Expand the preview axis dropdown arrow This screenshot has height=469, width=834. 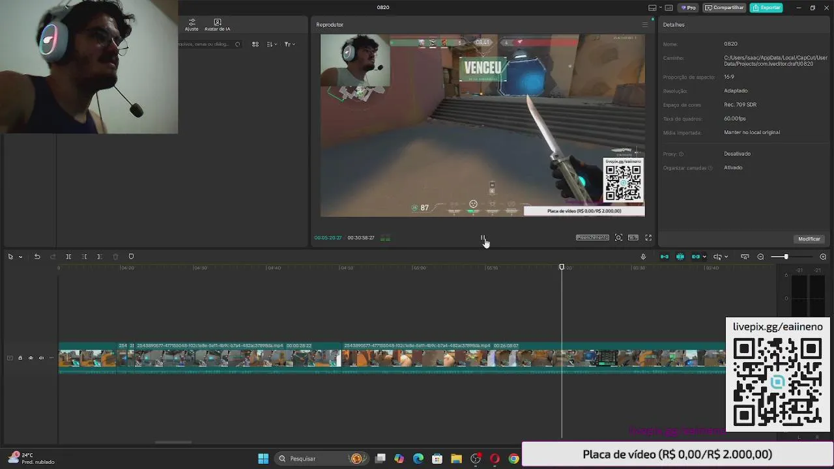pos(726,257)
